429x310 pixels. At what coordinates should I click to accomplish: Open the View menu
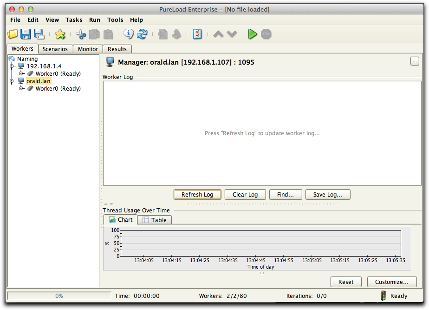52,20
